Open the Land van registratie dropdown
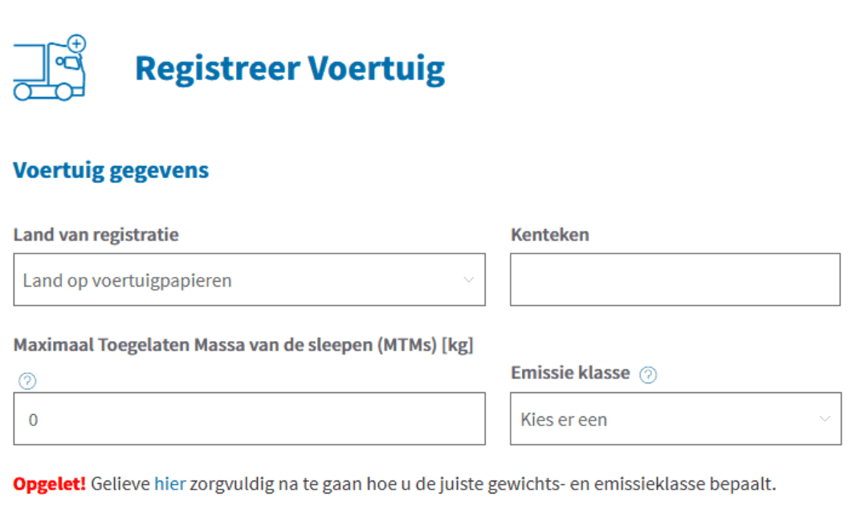This screenshot has height=532, width=848. pos(249,280)
